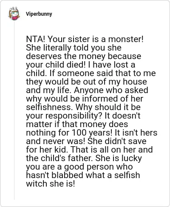
Task: Click the words "your responsibility?"
Action: 64,116
